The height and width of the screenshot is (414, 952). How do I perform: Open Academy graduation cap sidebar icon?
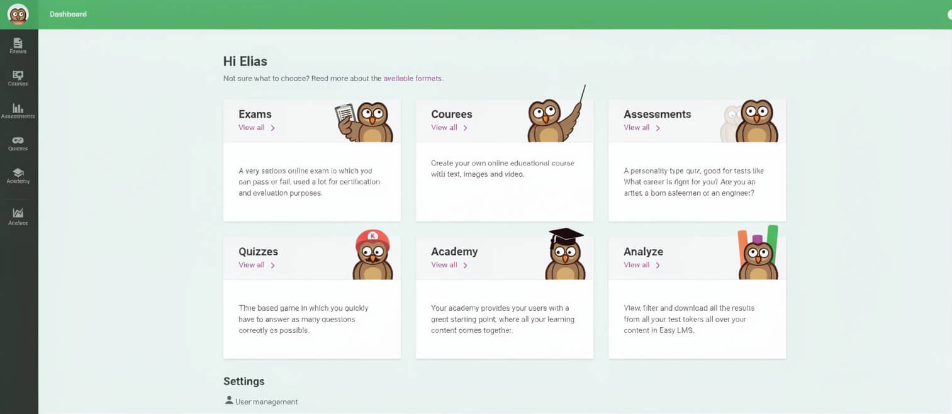click(18, 172)
